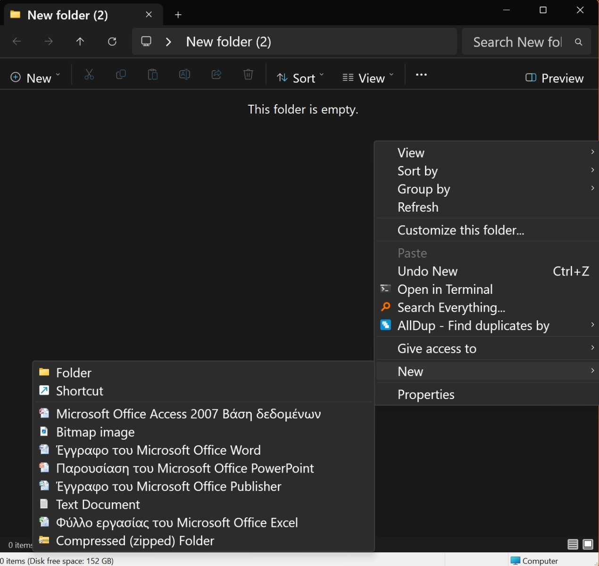The height and width of the screenshot is (566, 599).
Task: Click the Search Everything orange magnifier icon
Action: (x=385, y=307)
